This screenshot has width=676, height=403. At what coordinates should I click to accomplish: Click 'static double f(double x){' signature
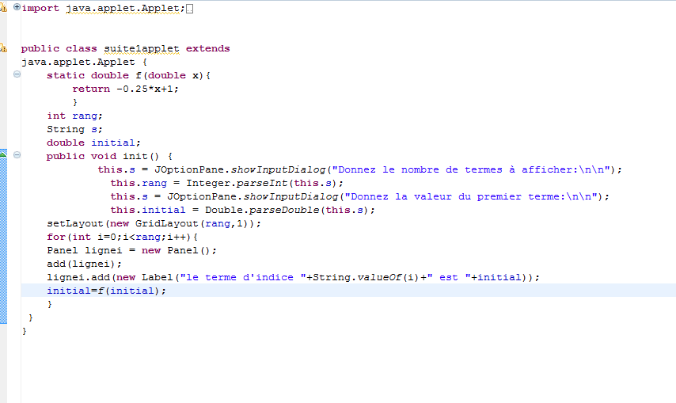tap(128, 75)
